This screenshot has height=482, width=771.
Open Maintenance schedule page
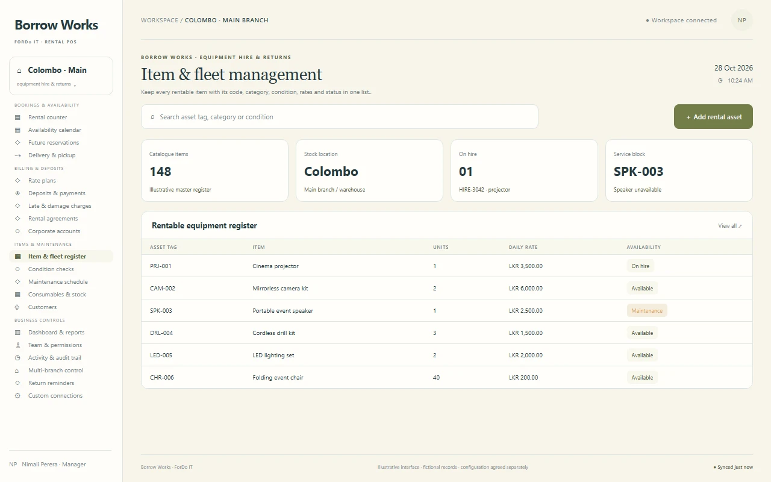click(x=58, y=282)
